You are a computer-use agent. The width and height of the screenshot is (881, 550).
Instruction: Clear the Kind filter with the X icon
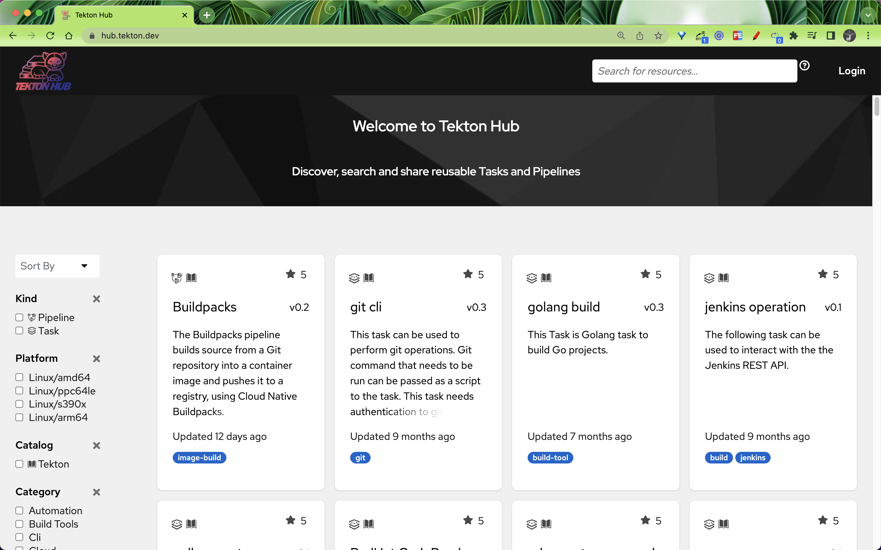[96, 299]
